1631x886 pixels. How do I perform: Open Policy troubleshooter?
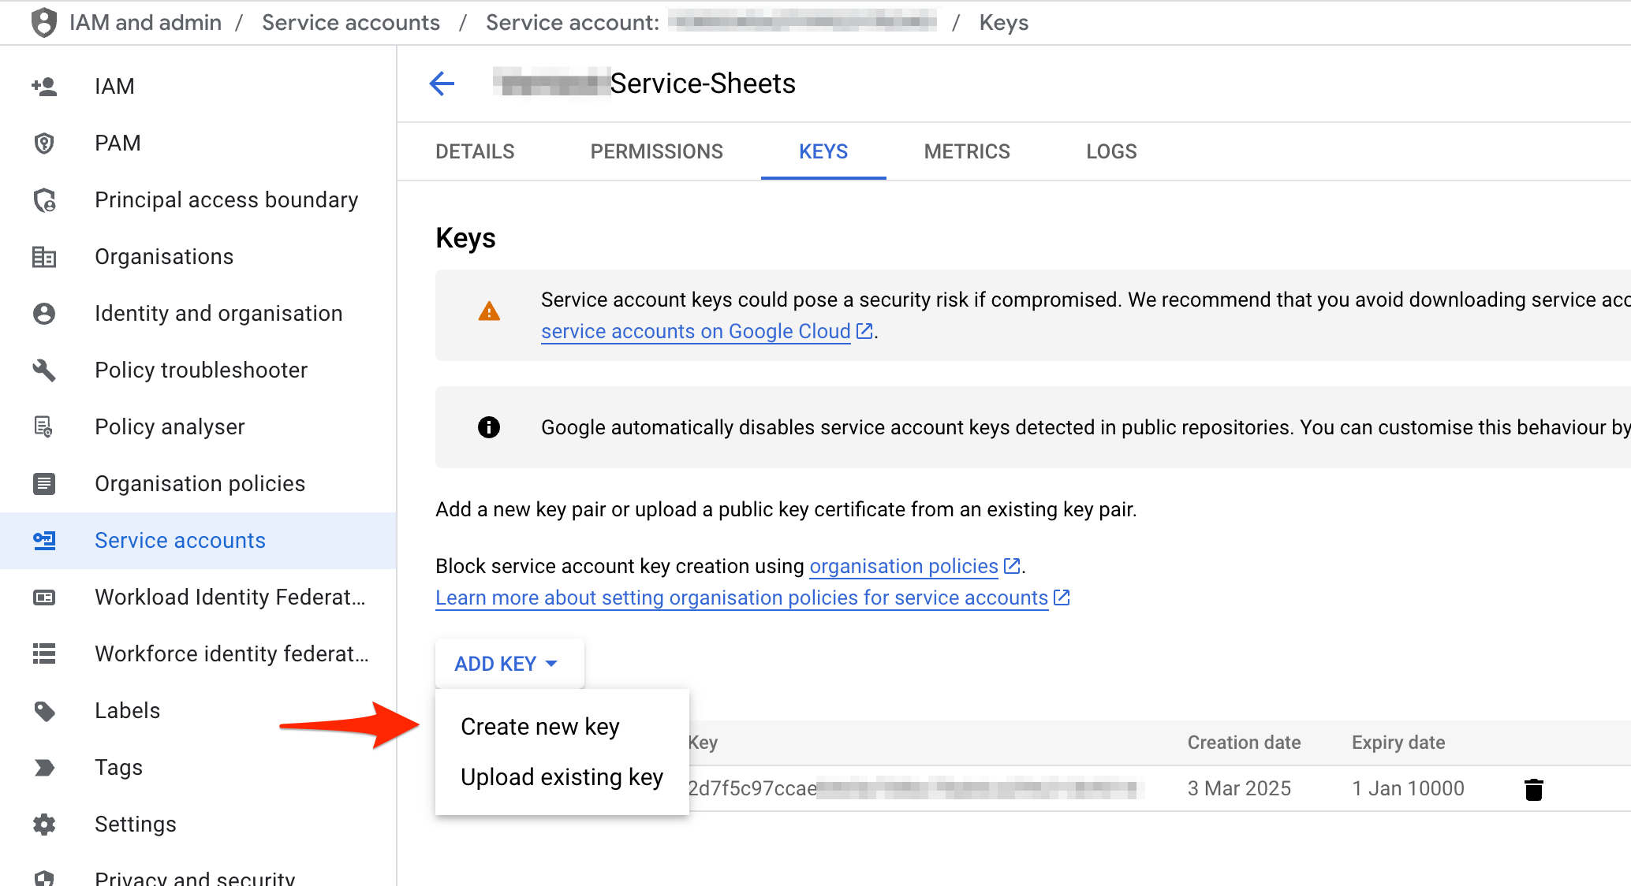click(x=198, y=370)
